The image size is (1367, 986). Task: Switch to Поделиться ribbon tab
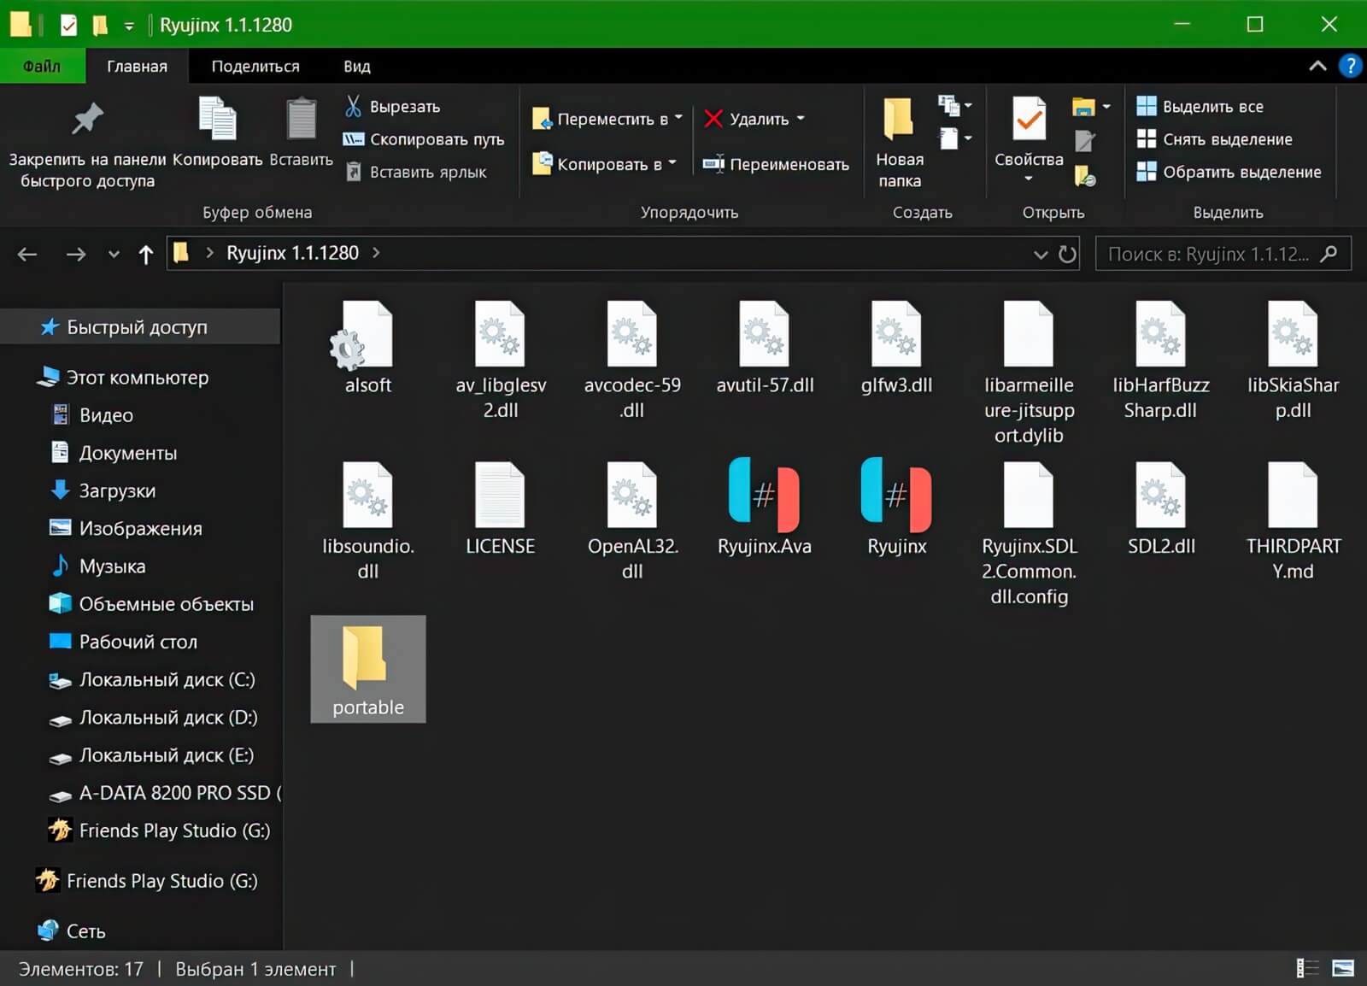[x=255, y=66]
